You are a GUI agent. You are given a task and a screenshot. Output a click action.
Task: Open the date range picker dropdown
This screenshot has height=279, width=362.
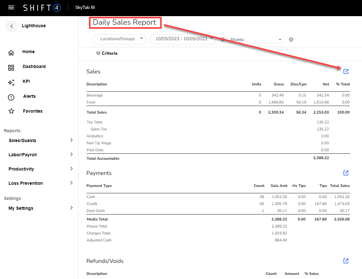click(x=183, y=39)
